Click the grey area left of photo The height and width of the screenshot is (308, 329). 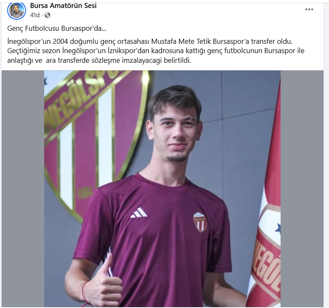[x=23, y=189]
